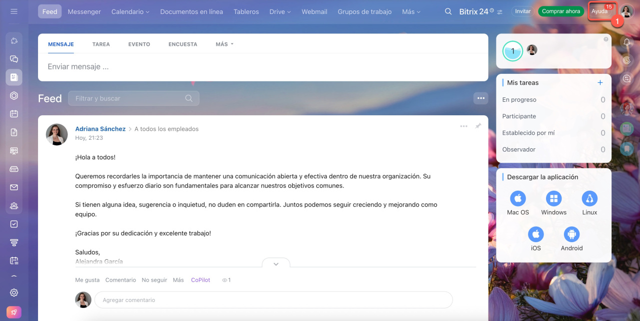The width and height of the screenshot is (640, 321).
Task: Open the hamburger menu in top left
Action: [13, 11]
